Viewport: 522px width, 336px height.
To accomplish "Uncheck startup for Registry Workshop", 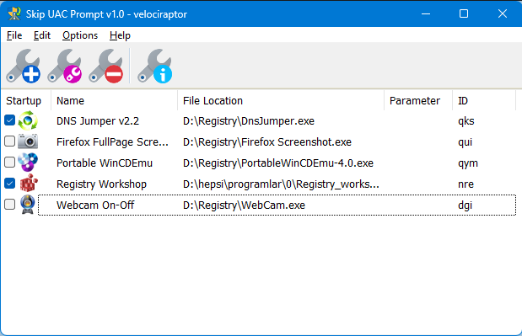I will click(x=9, y=183).
